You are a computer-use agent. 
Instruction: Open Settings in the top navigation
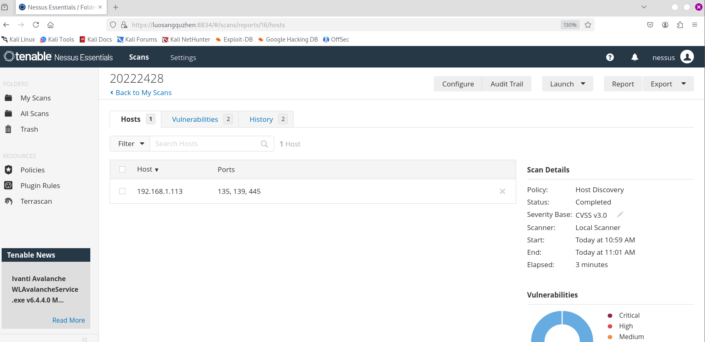click(x=183, y=58)
